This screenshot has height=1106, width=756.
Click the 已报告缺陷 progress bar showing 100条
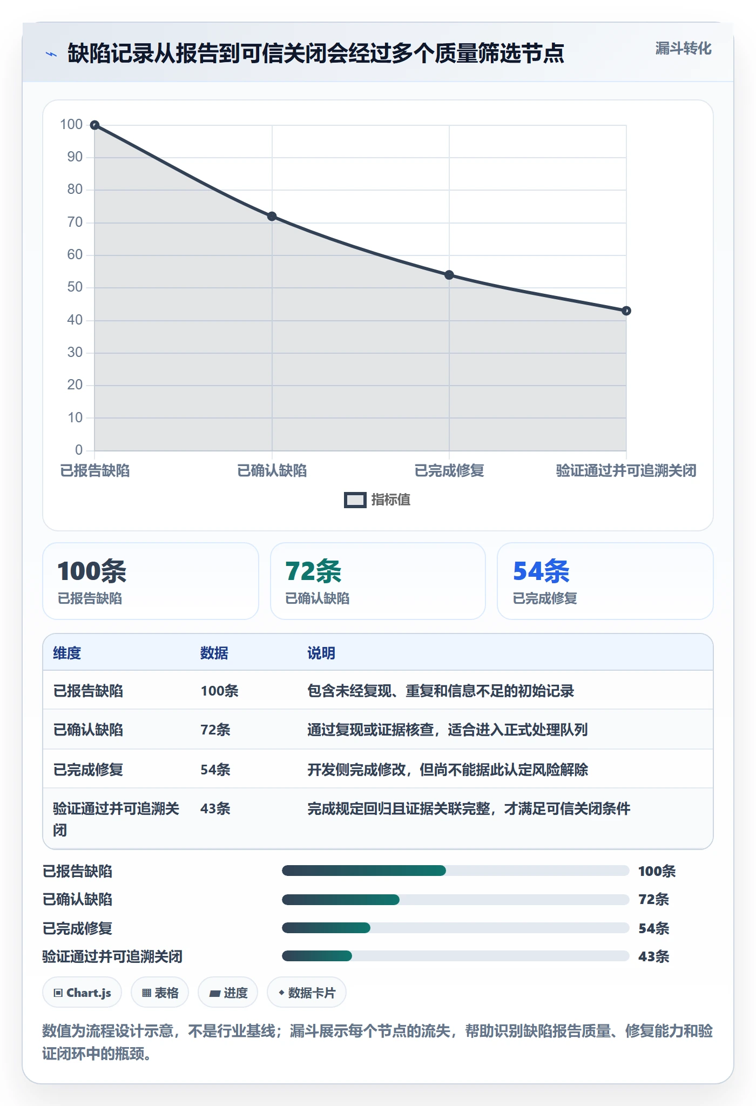point(456,871)
